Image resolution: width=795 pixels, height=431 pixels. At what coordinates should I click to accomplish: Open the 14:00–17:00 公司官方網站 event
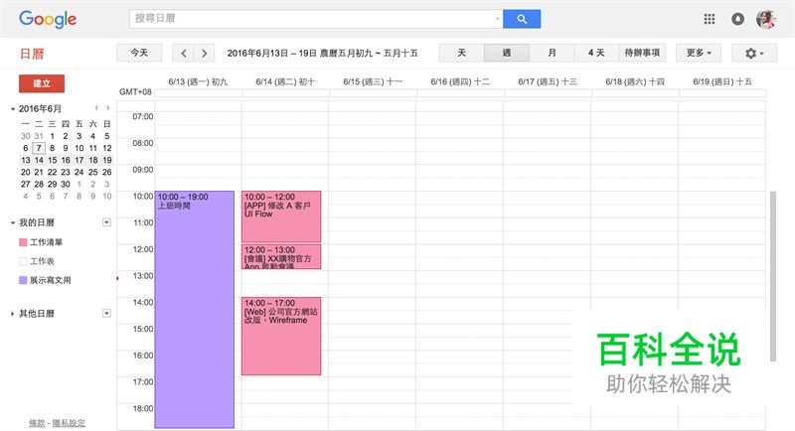point(281,336)
